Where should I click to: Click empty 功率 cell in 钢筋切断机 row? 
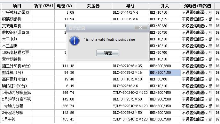click(44, 19)
